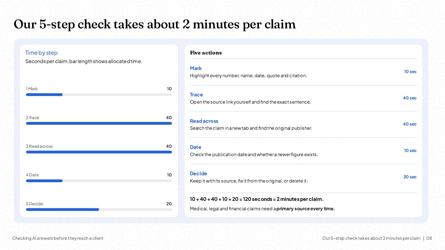Select the "Time by step" chart heading
Image resolution: width=445 pixels, height=250 pixels.
click(x=41, y=53)
